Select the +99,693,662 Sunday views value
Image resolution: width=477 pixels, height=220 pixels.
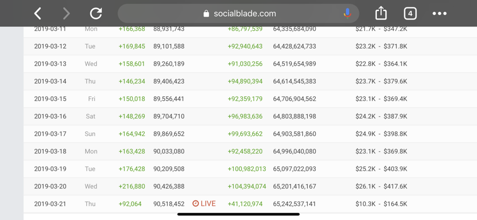pyautogui.click(x=245, y=134)
